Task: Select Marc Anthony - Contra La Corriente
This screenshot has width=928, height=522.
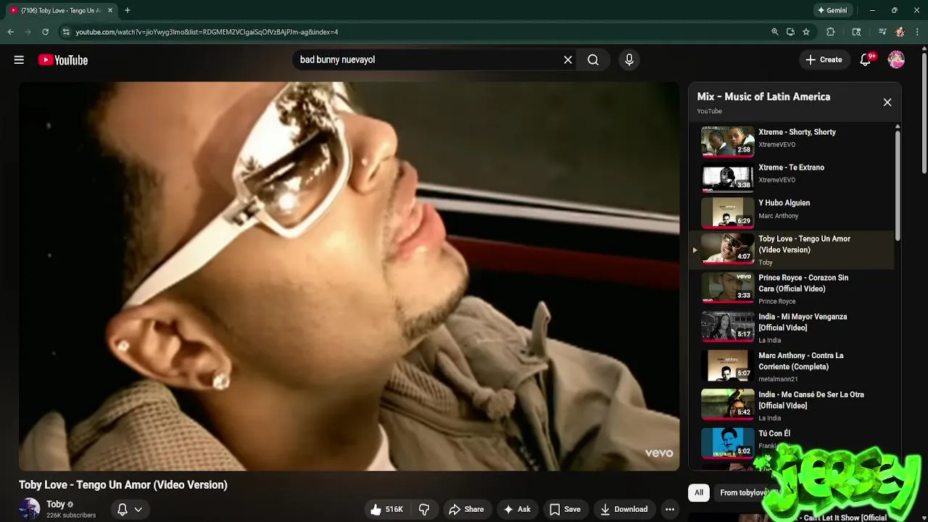Action: 792,367
